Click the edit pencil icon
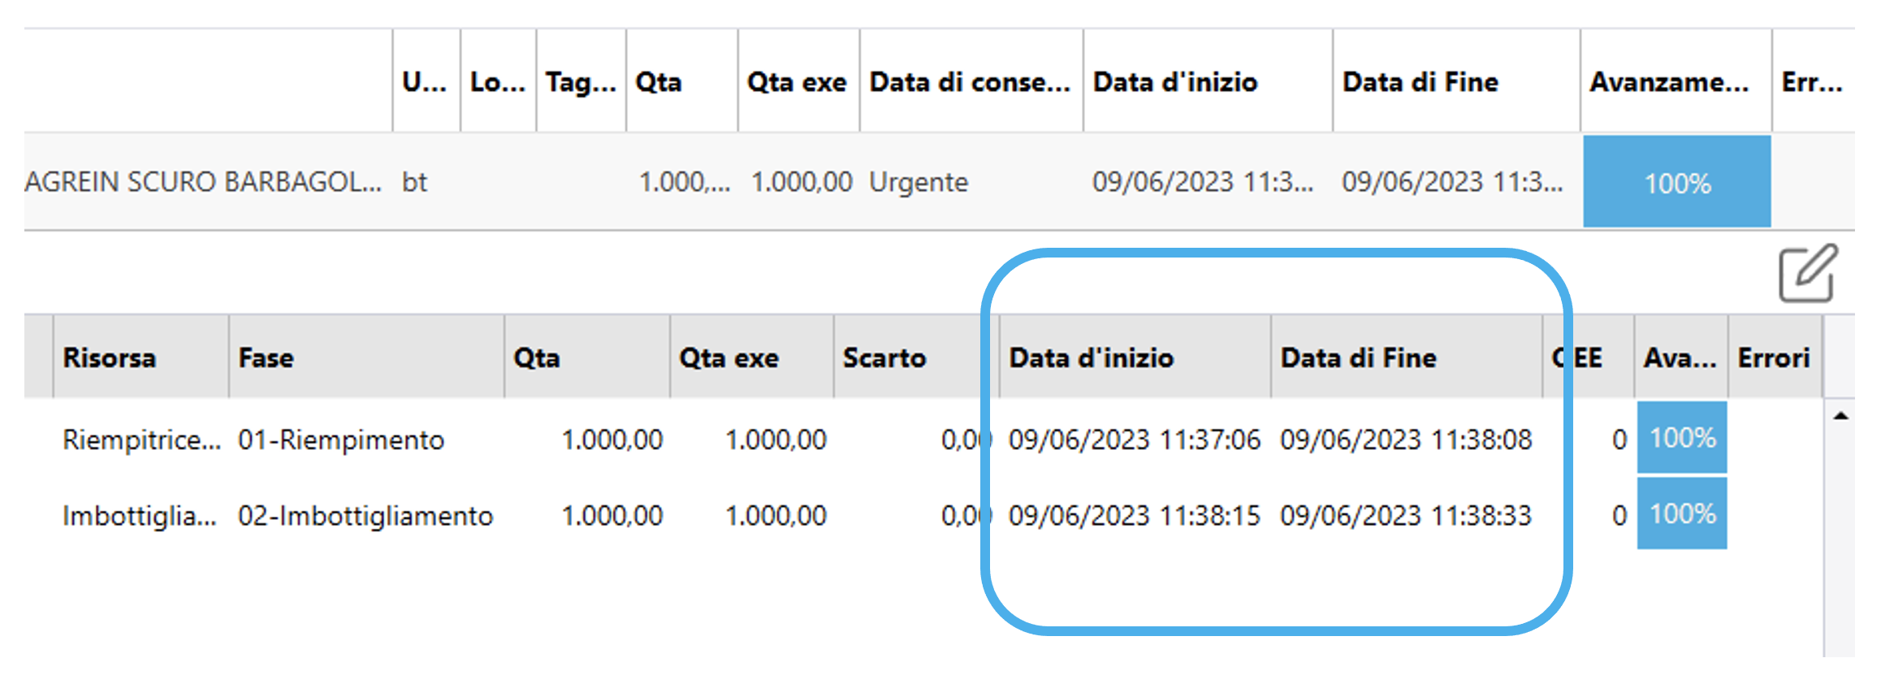This screenshot has width=1881, height=684. [1808, 273]
